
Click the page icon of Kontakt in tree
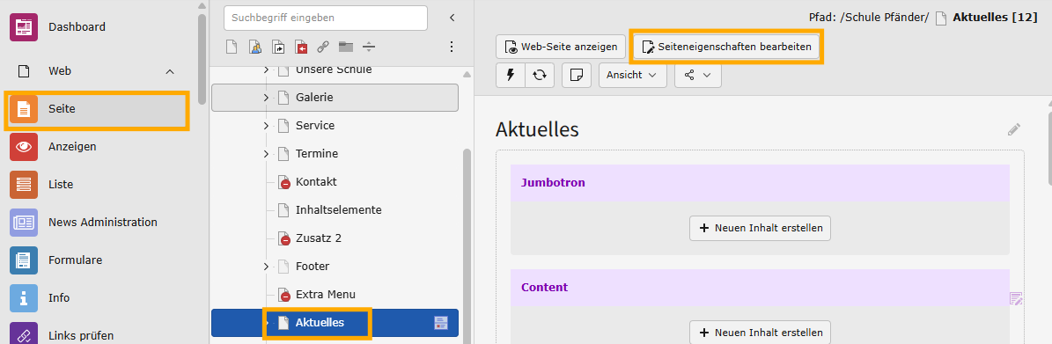click(x=283, y=182)
